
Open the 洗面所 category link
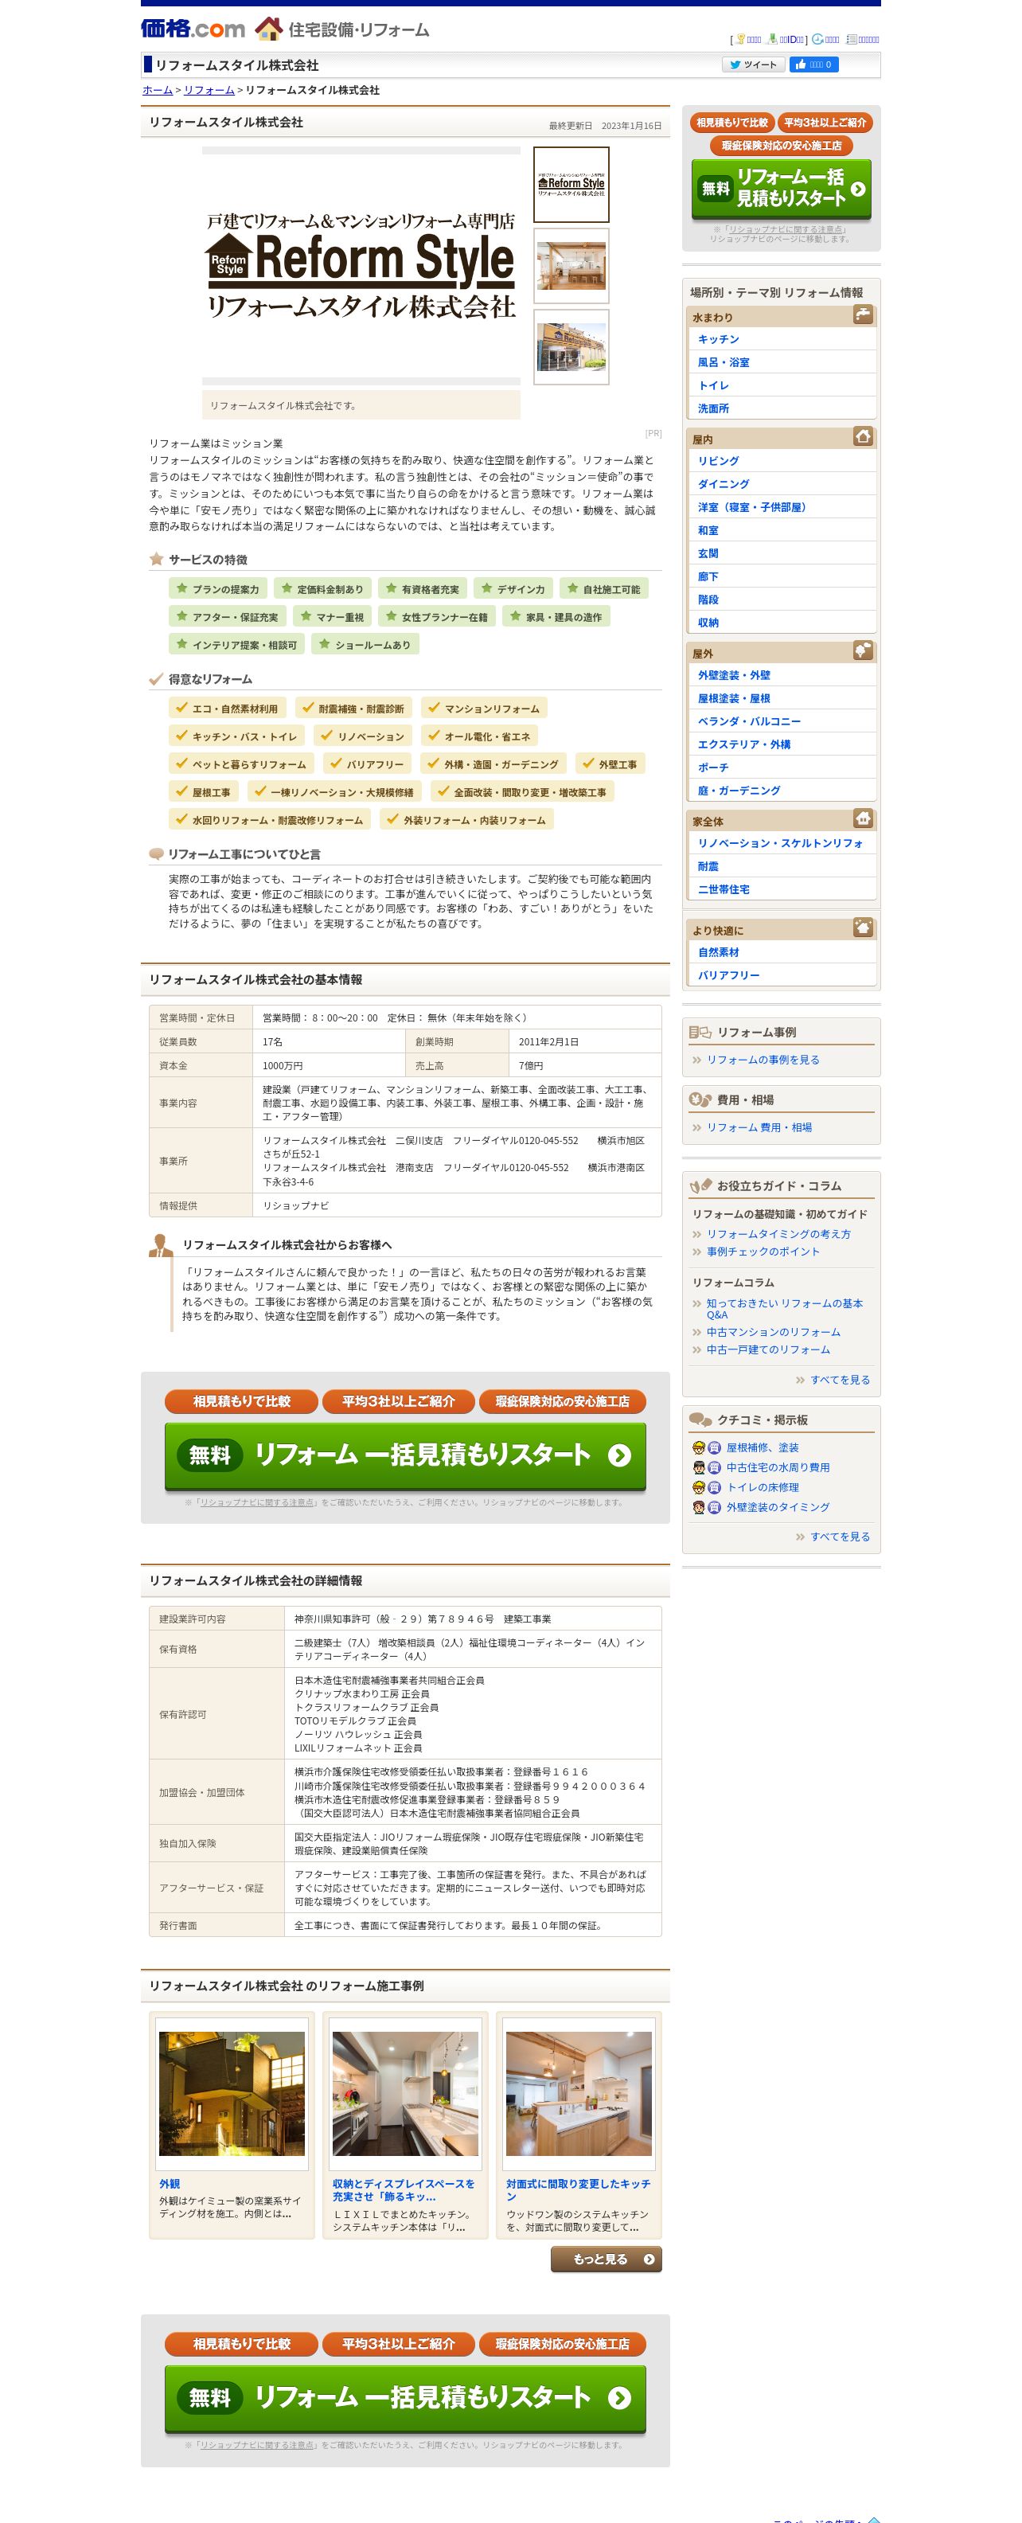click(x=714, y=408)
